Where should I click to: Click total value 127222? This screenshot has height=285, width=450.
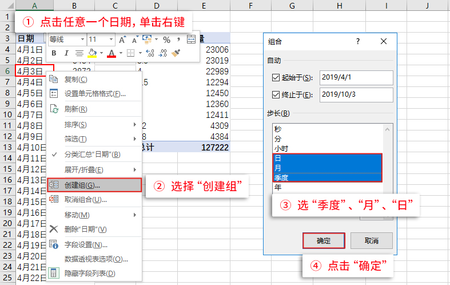pyautogui.click(x=215, y=148)
